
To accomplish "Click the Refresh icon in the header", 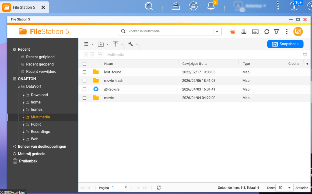I will pyautogui.click(x=267, y=32).
